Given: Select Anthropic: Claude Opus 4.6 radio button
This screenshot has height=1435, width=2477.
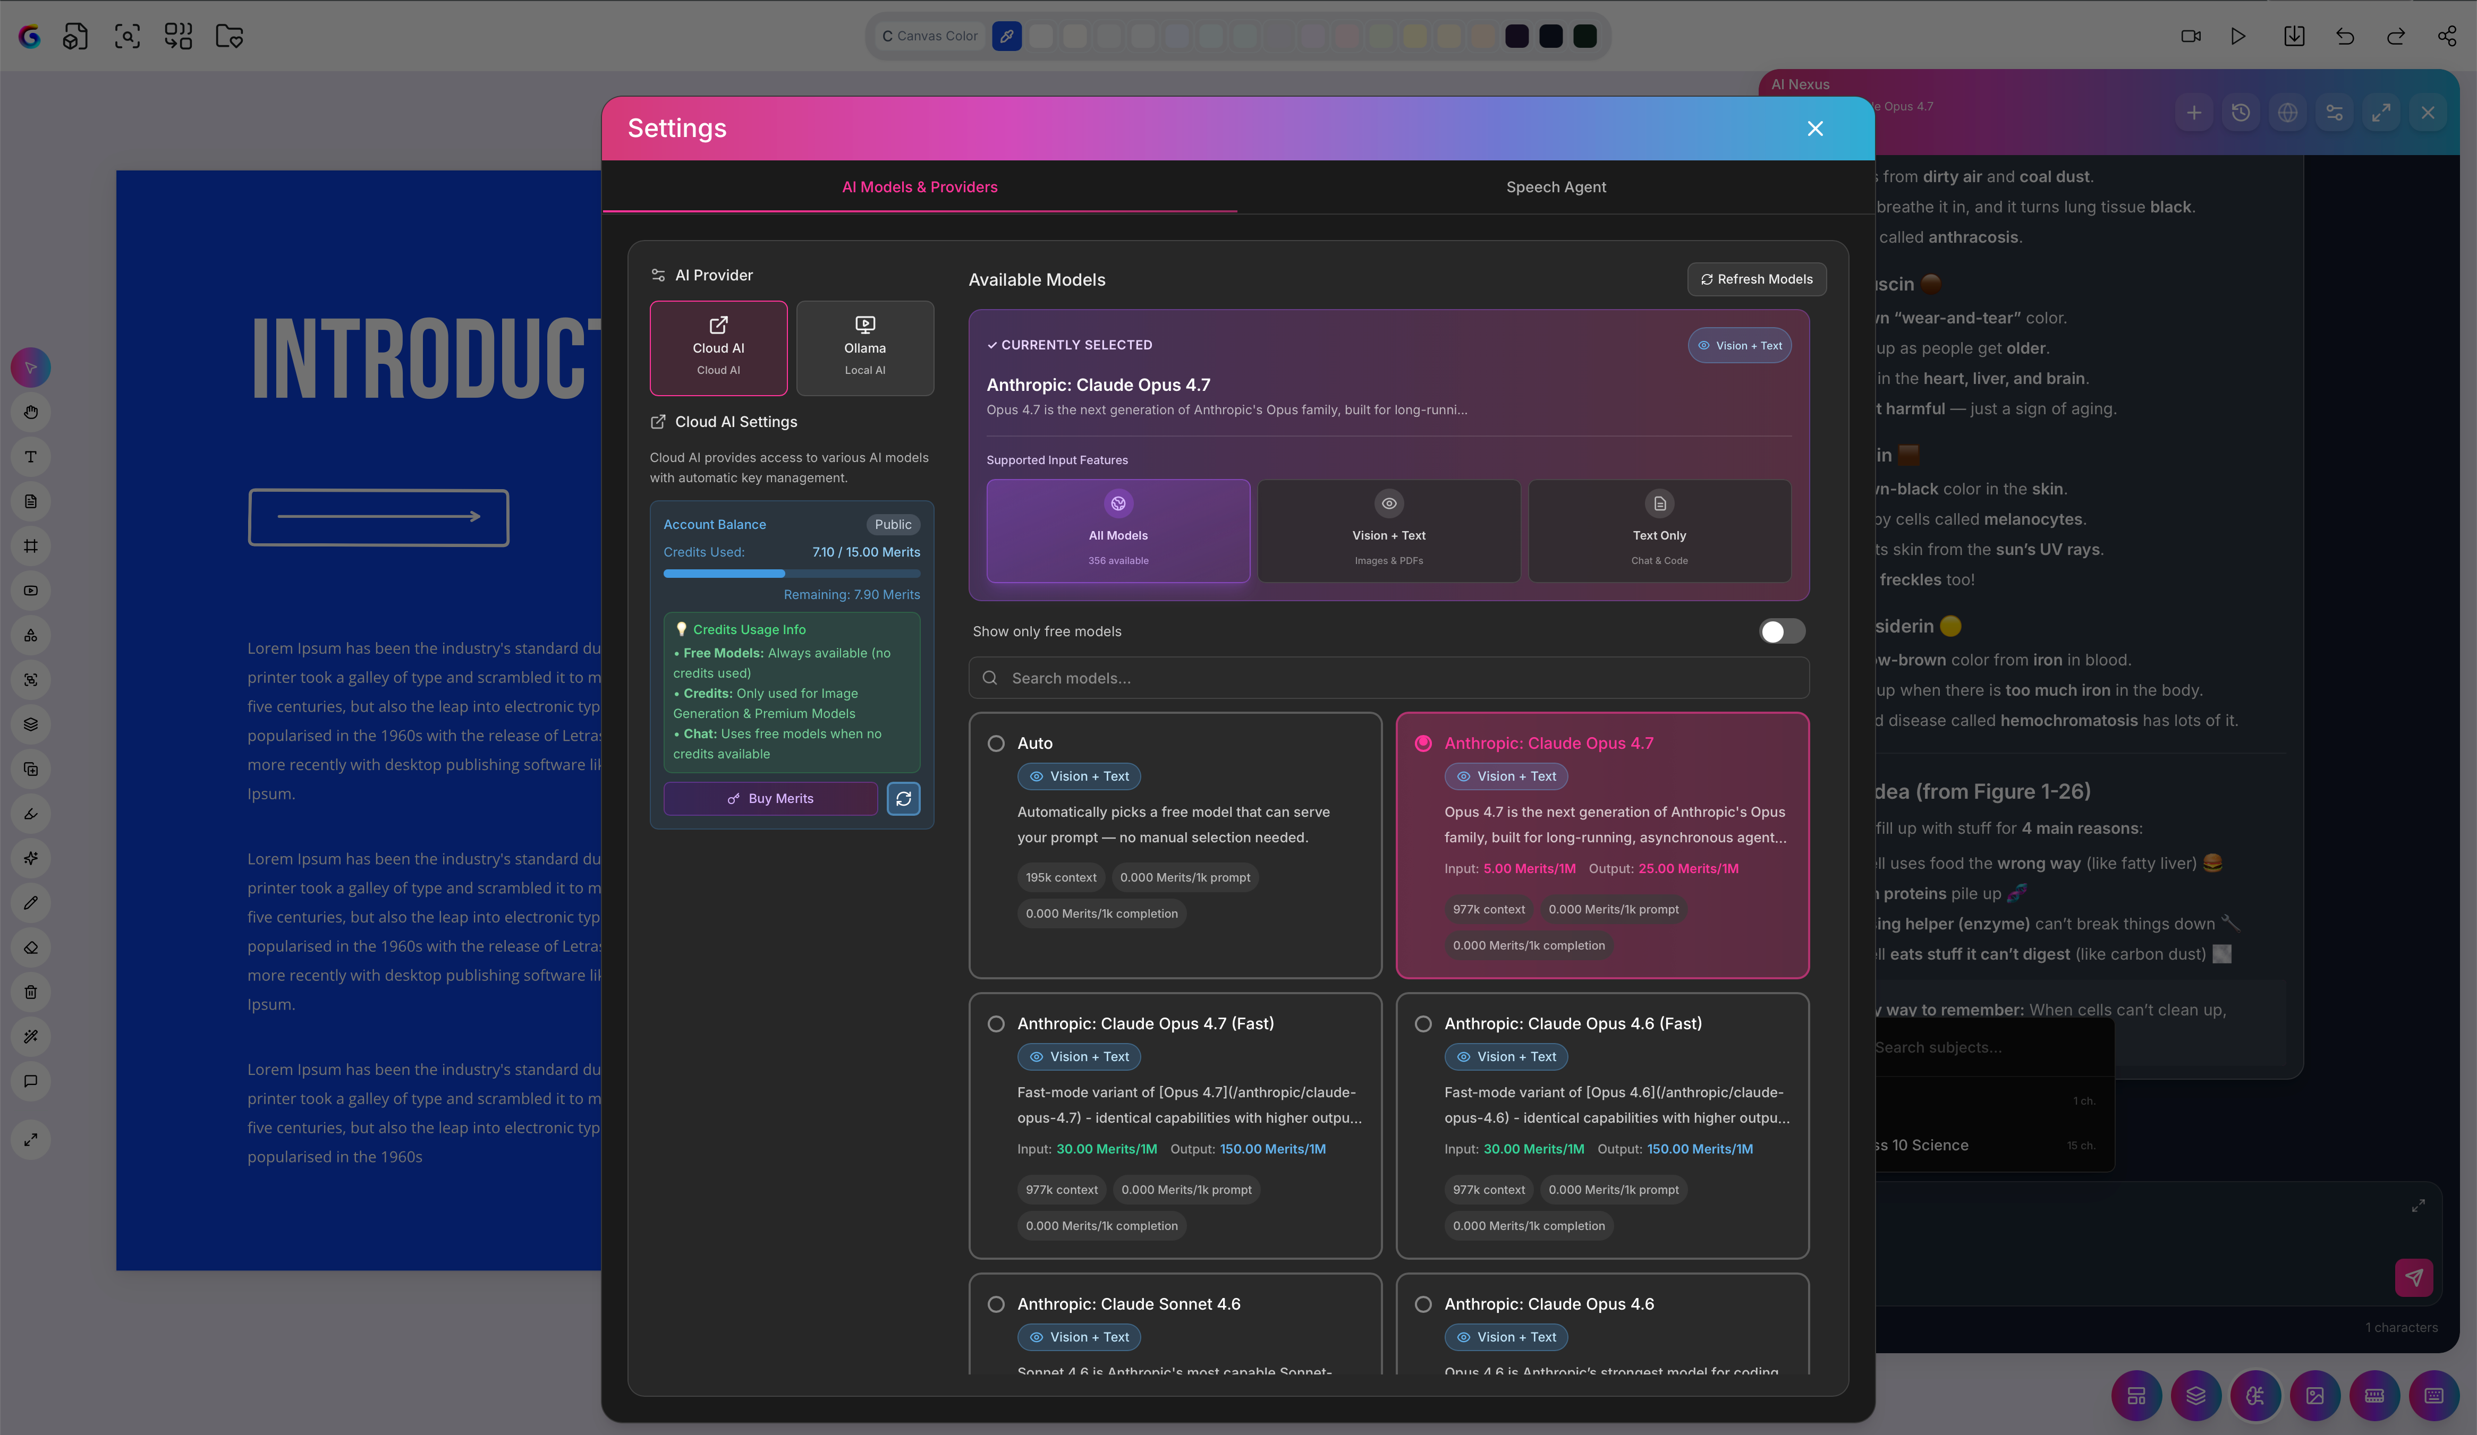Looking at the screenshot, I should coord(1422,1304).
